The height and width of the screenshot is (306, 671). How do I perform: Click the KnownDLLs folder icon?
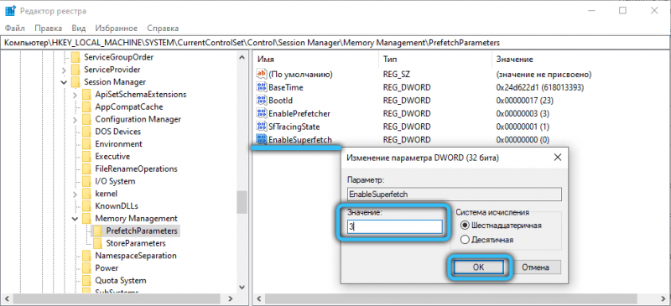point(87,206)
